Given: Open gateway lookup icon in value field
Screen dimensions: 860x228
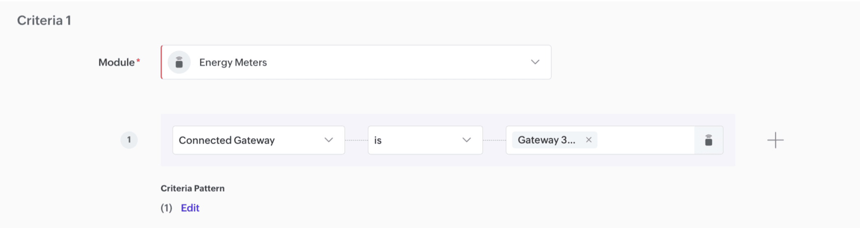Looking at the screenshot, I should 709,140.
